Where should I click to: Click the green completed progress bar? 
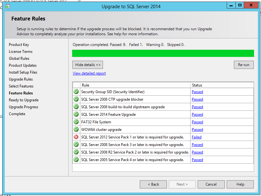(163, 53)
